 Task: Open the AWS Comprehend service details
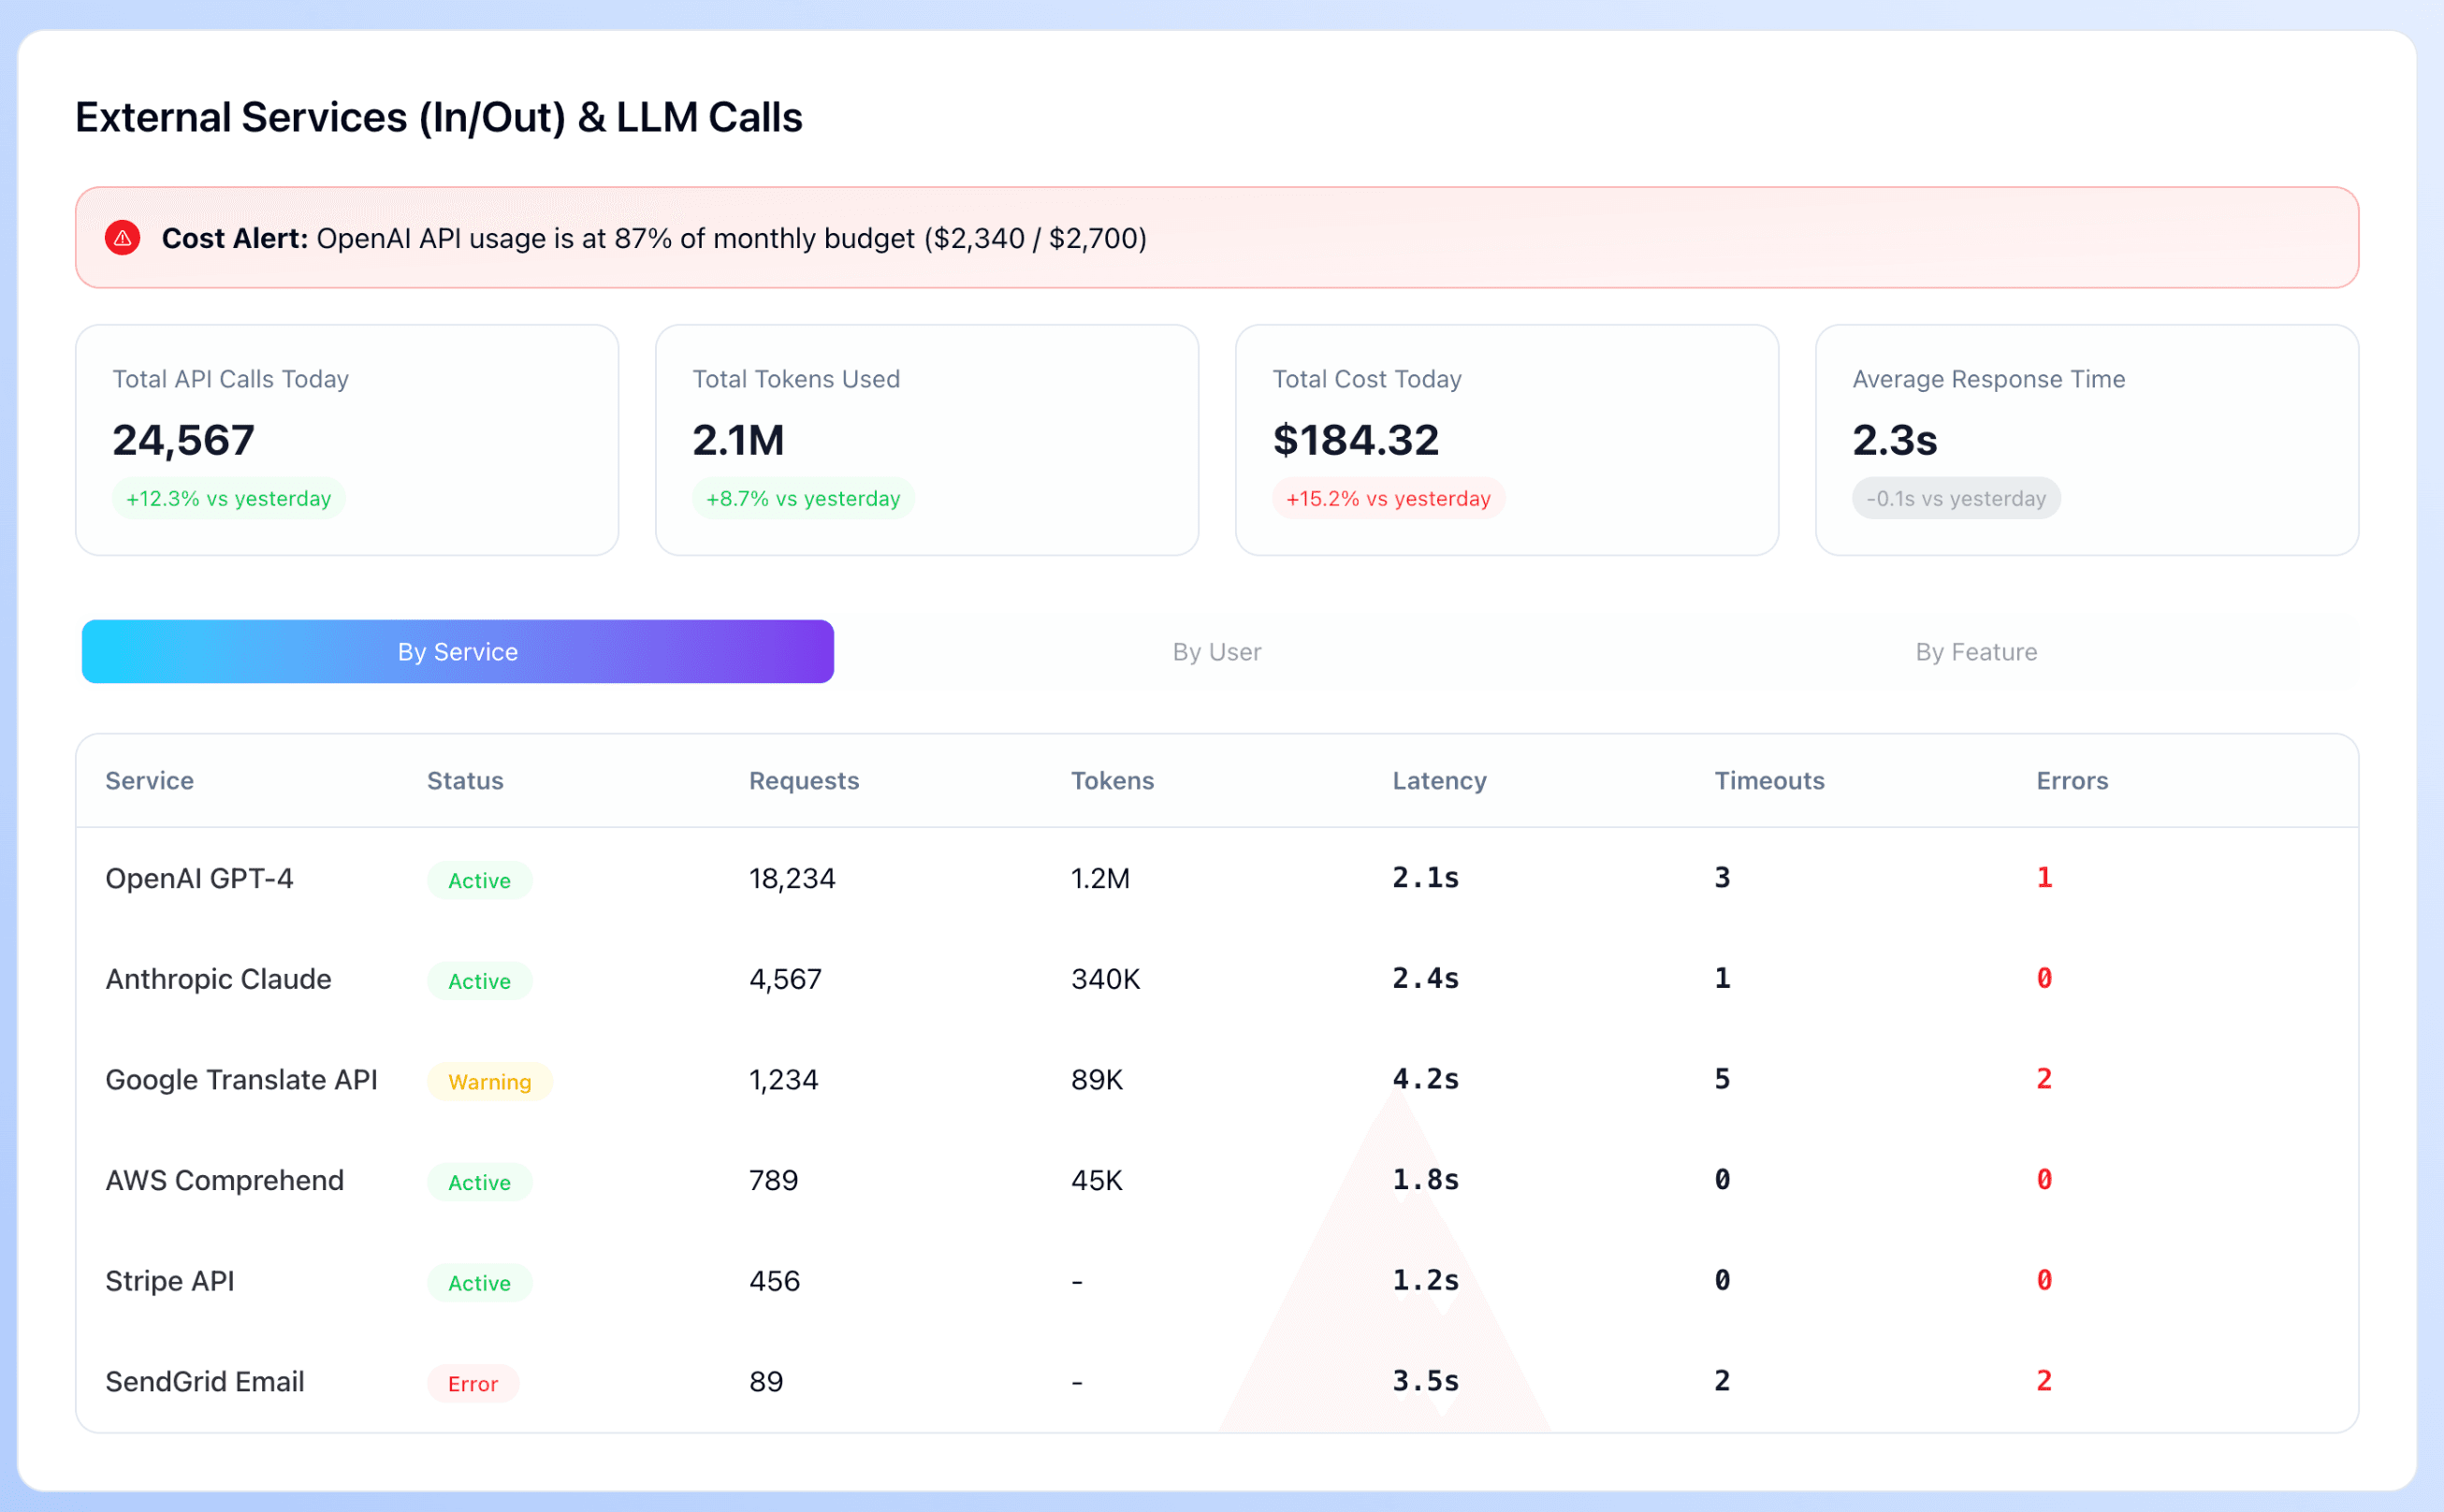pyautogui.click(x=224, y=1180)
